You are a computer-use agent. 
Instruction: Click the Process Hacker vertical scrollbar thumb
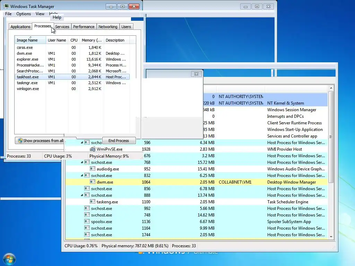tap(331, 136)
